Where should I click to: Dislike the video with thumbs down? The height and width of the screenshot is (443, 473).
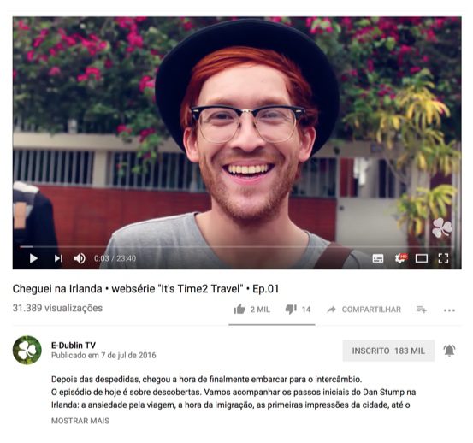(x=291, y=310)
